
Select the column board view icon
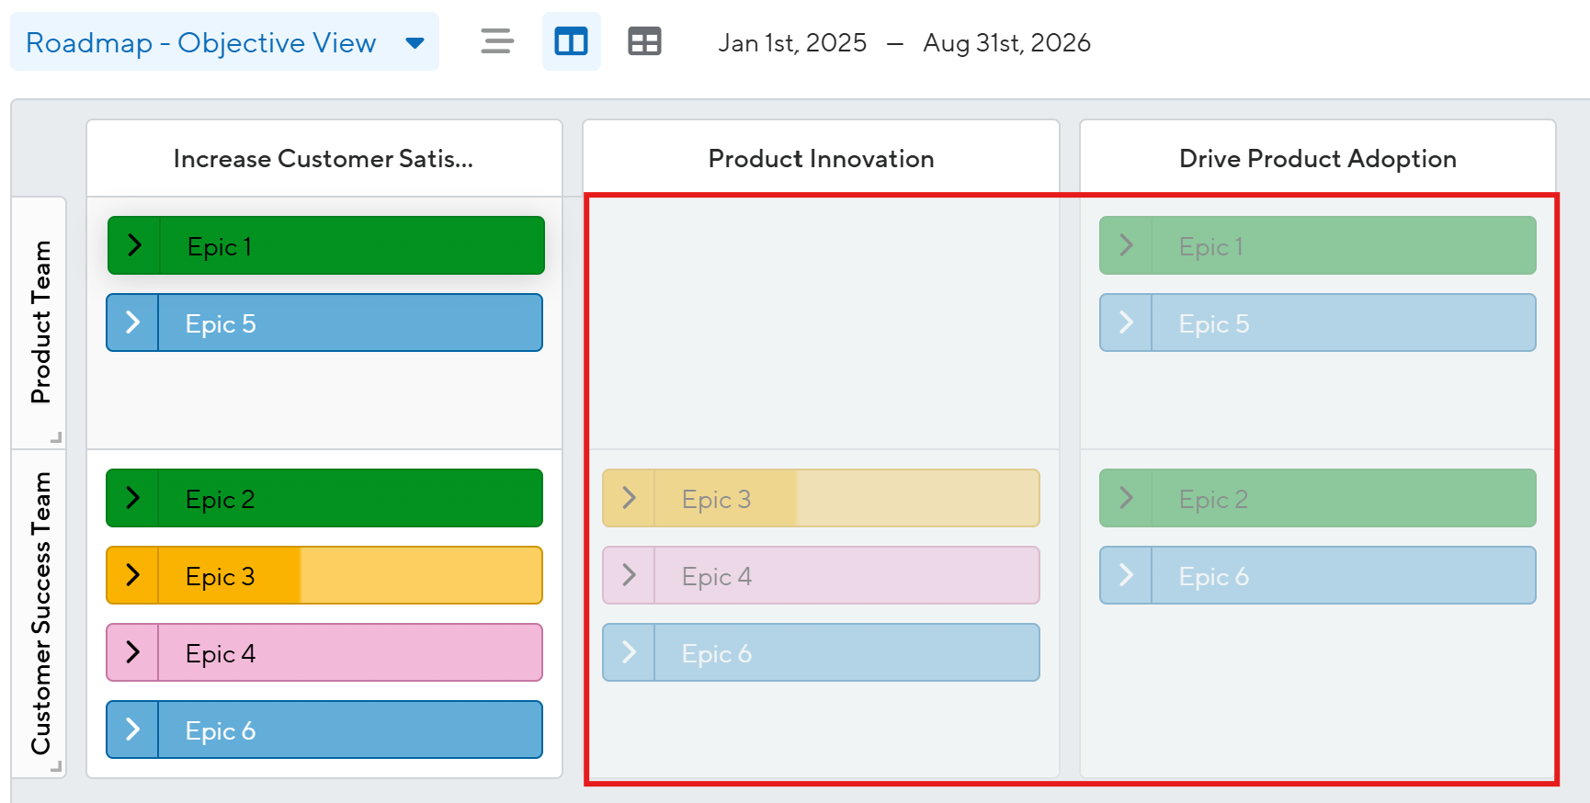pos(571,42)
